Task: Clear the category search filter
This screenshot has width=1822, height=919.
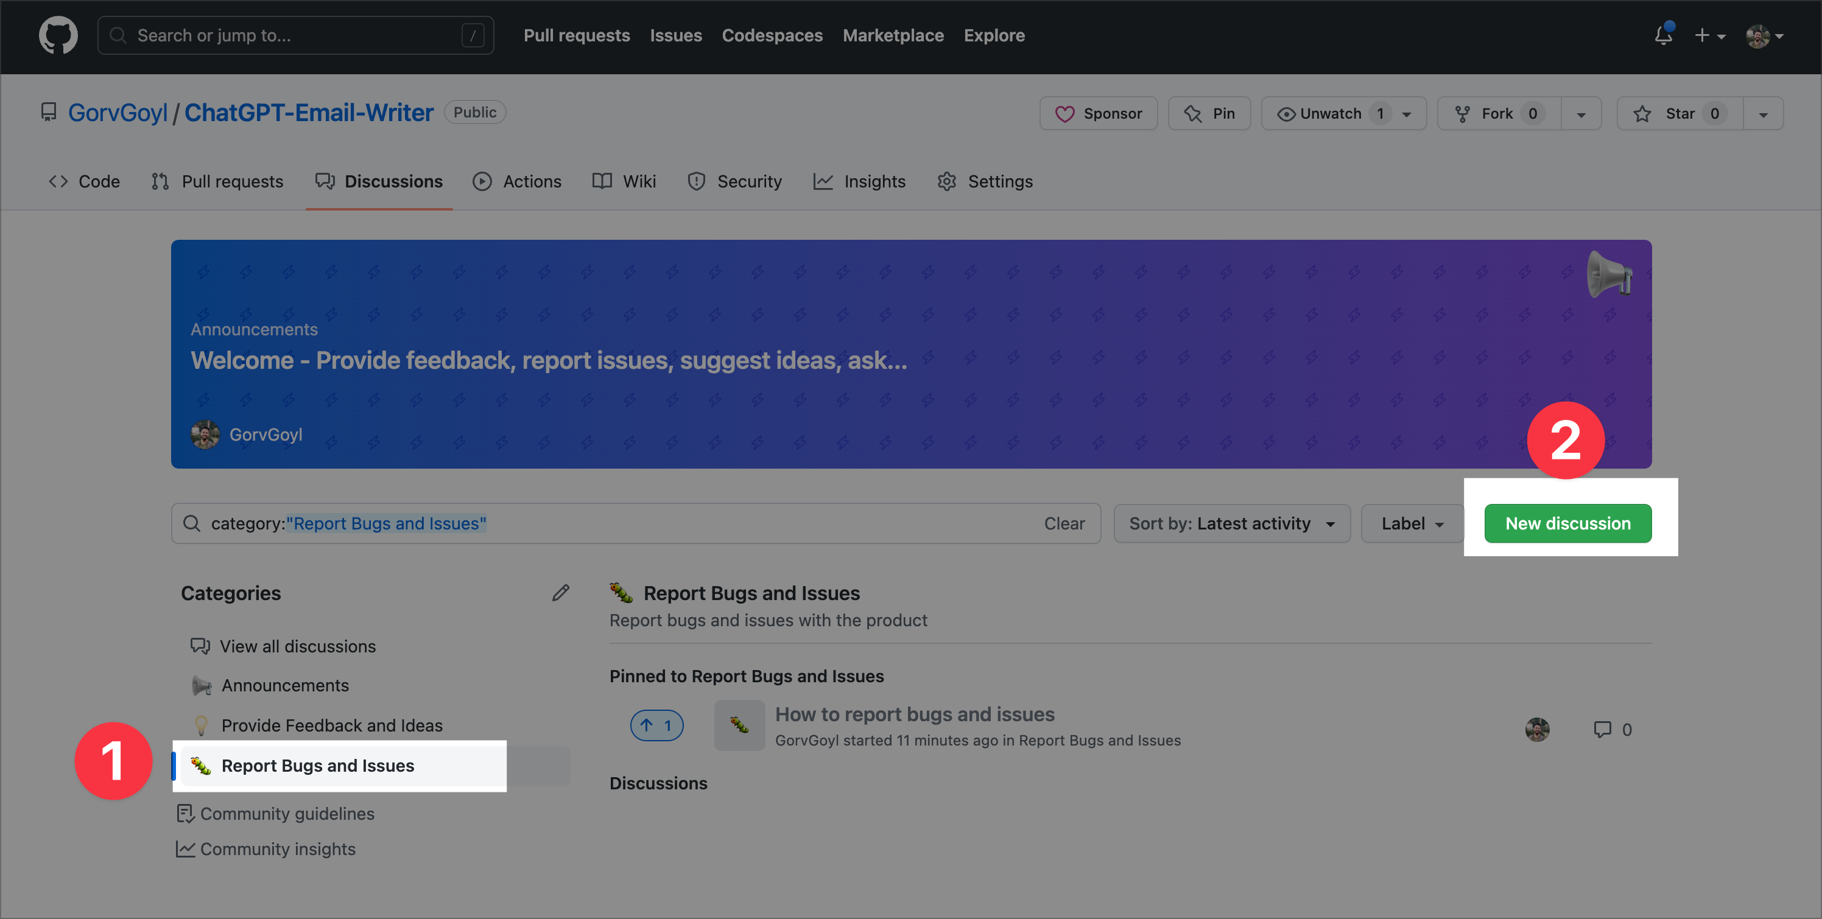Action: 1064,524
